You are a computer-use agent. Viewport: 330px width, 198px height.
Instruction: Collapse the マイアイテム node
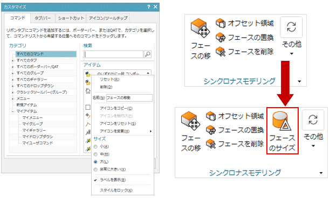pos(12,111)
